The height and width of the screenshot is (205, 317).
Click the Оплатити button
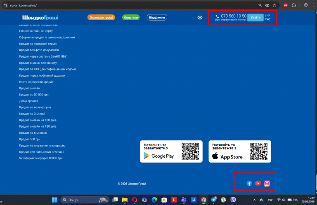[x=131, y=18]
